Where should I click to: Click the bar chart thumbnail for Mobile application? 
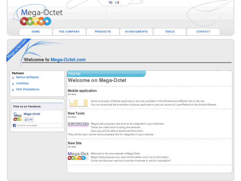pyautogui.click(x=78, y=103)
